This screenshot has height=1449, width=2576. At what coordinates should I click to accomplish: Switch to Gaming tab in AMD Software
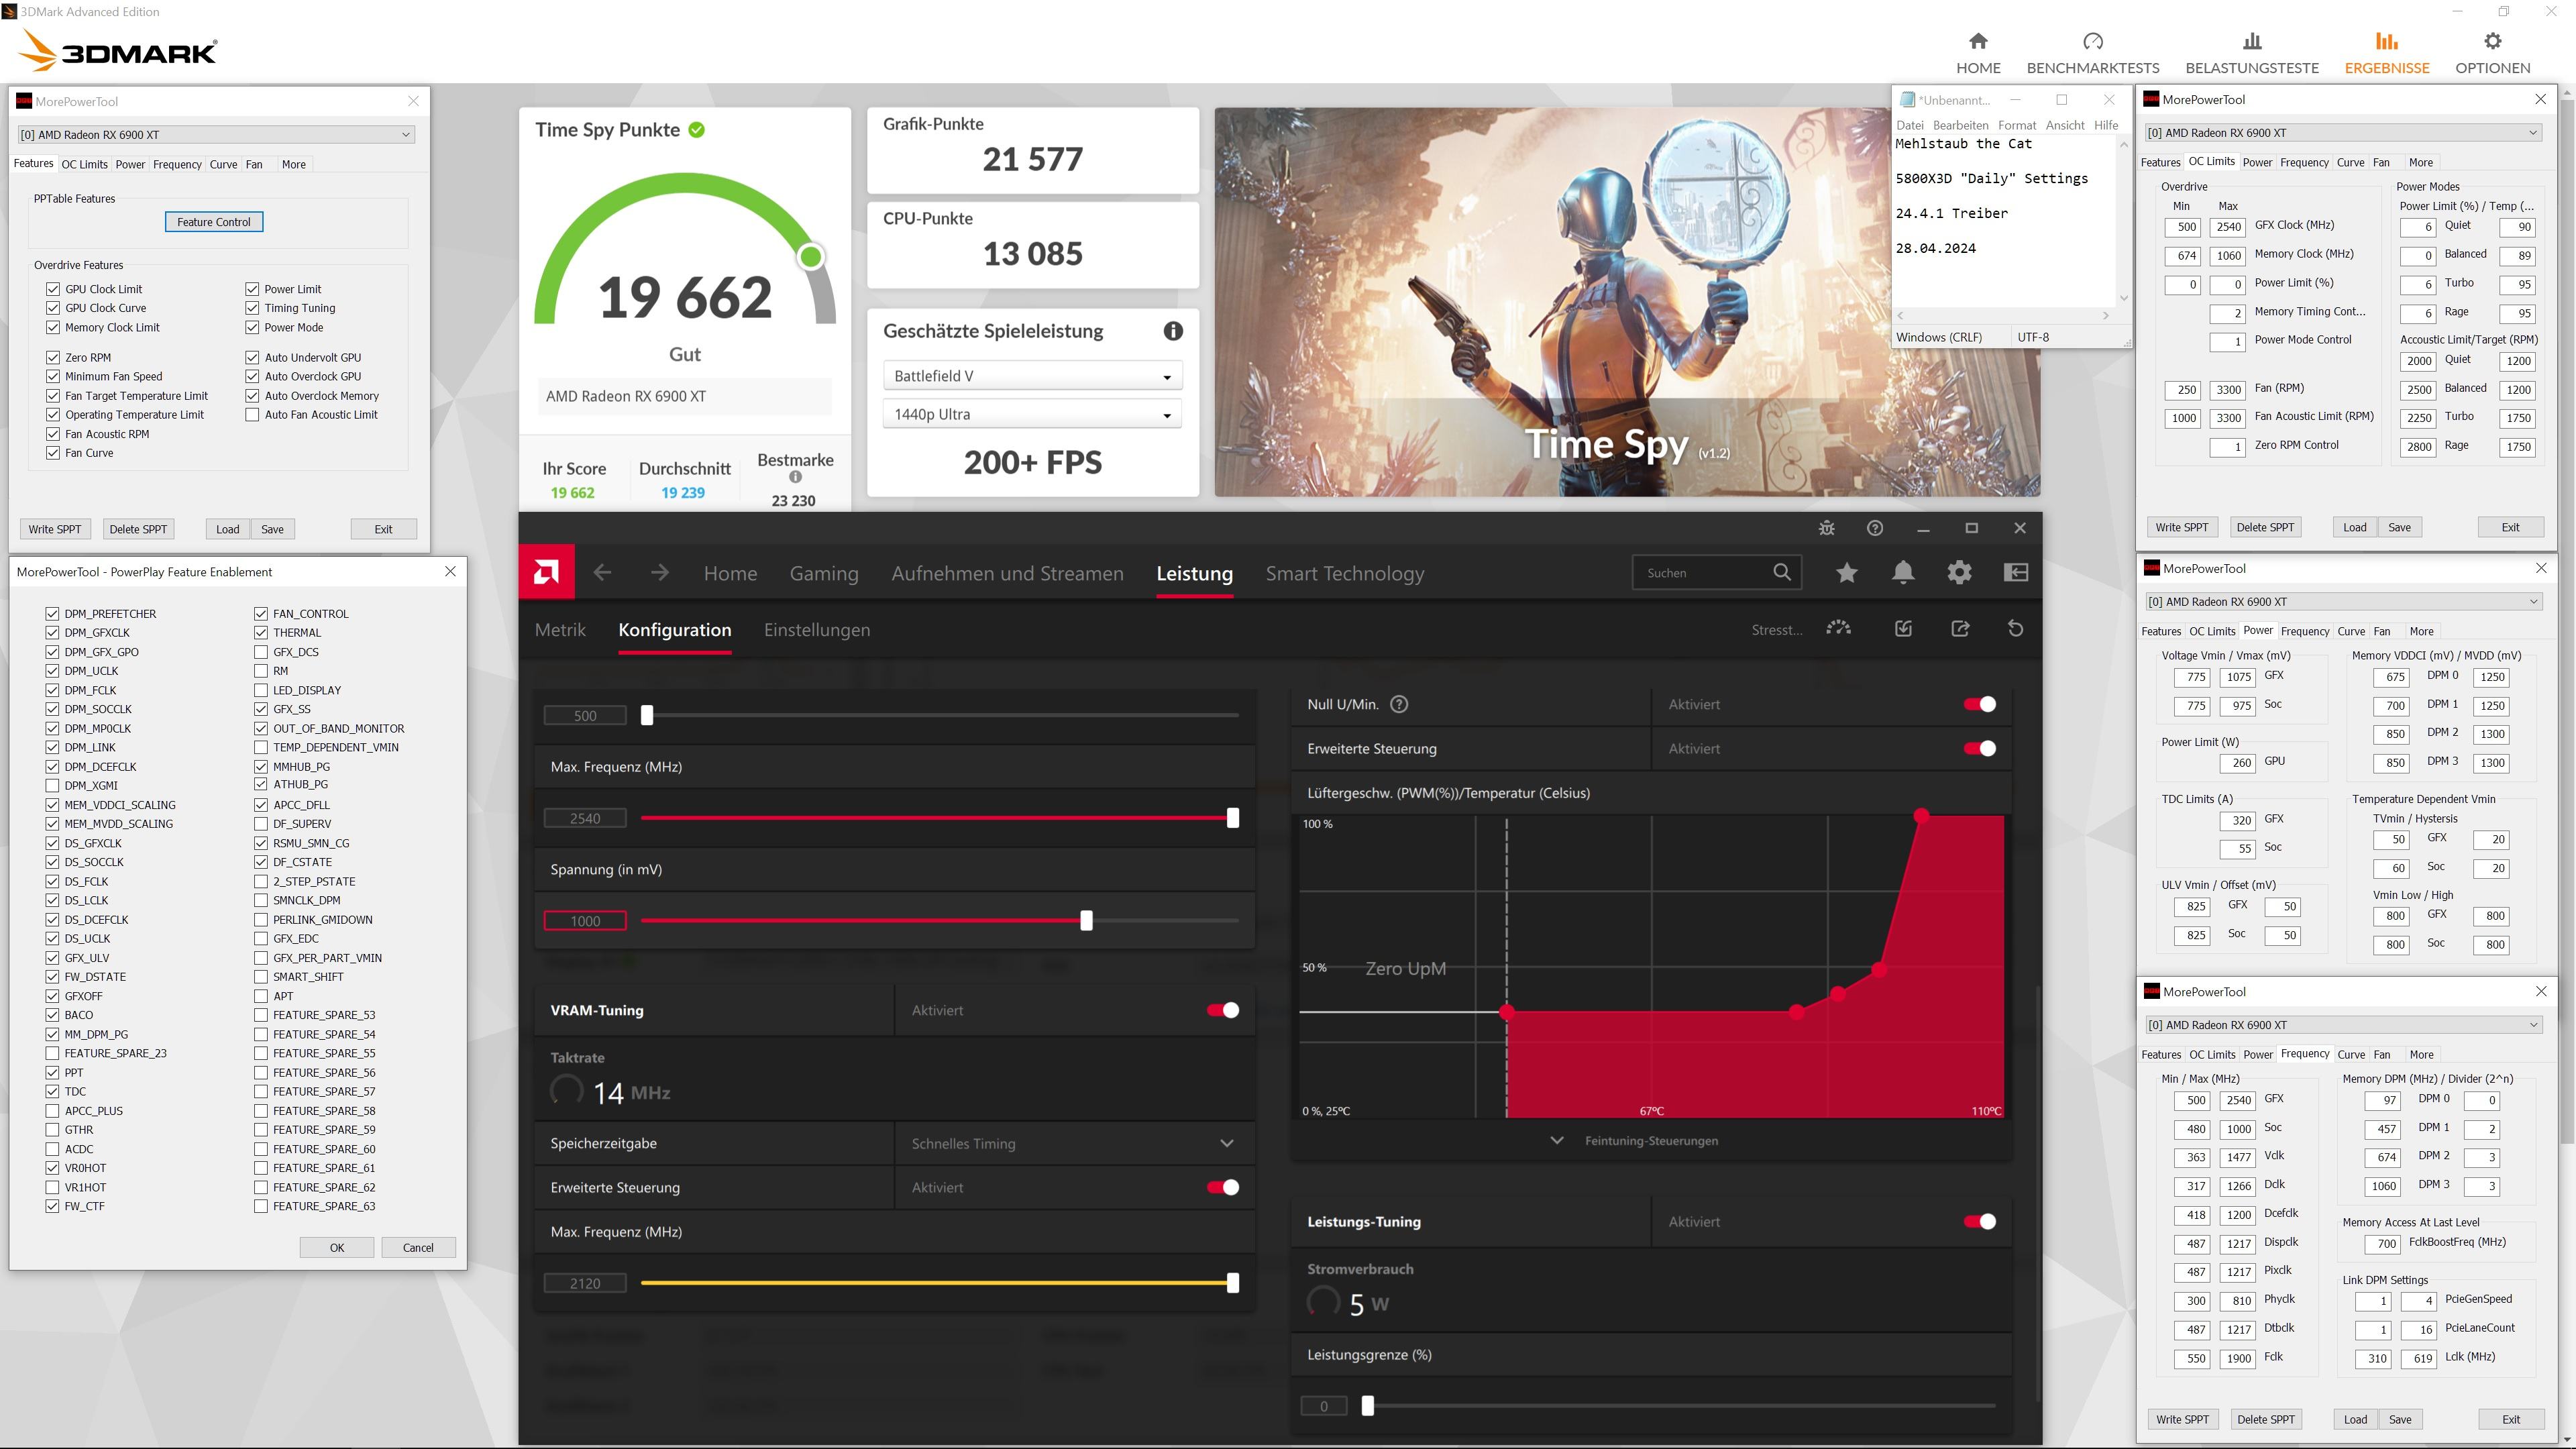[x=824, y=573]
